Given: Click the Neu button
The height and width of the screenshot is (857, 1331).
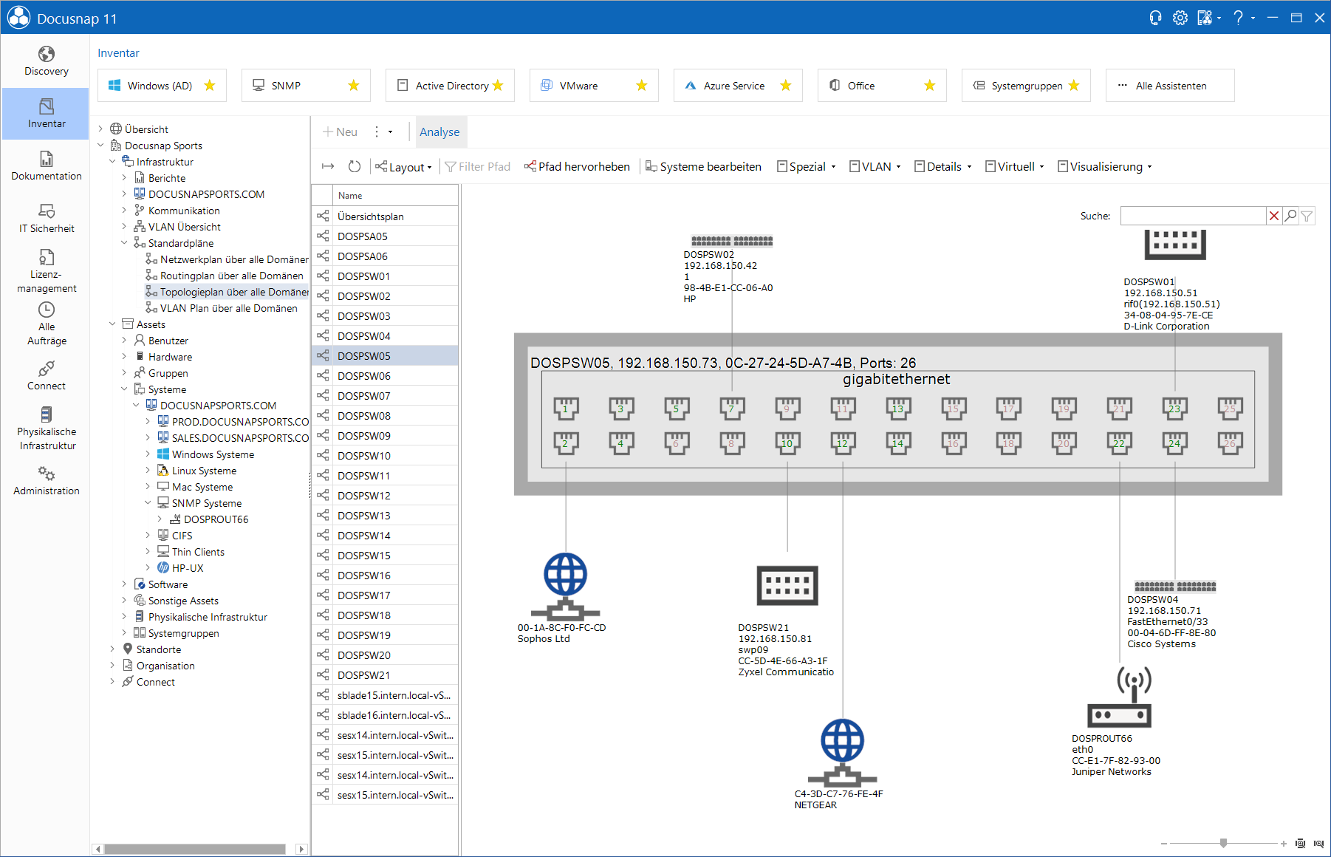Looking at the screenshot, I should 341,132.
